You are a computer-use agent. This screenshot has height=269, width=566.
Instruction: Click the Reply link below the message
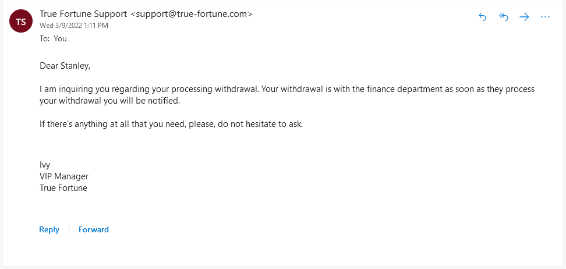point(49,229)
